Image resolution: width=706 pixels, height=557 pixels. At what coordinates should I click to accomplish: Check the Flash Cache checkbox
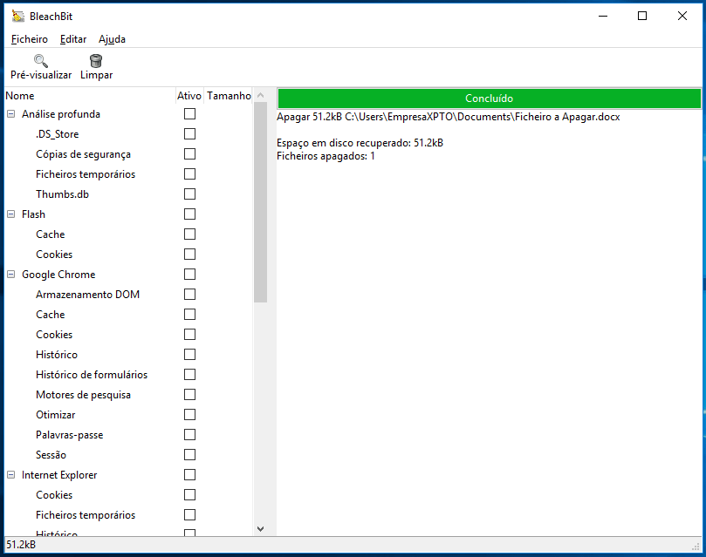click(189, 234)
